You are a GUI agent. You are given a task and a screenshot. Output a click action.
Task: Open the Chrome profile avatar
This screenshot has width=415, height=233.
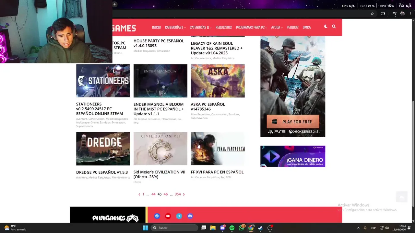coord(402,14)
